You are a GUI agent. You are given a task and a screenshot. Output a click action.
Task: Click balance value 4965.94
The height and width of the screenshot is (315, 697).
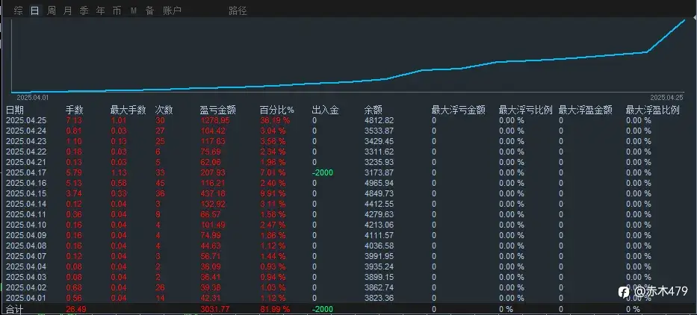[380, 183]
